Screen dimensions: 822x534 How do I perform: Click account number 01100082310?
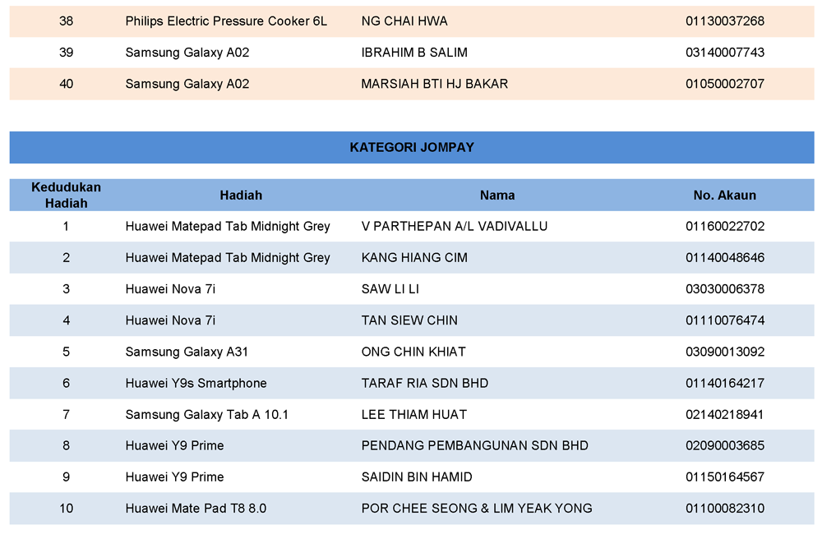pyautogui.click(x=724, y=509)
